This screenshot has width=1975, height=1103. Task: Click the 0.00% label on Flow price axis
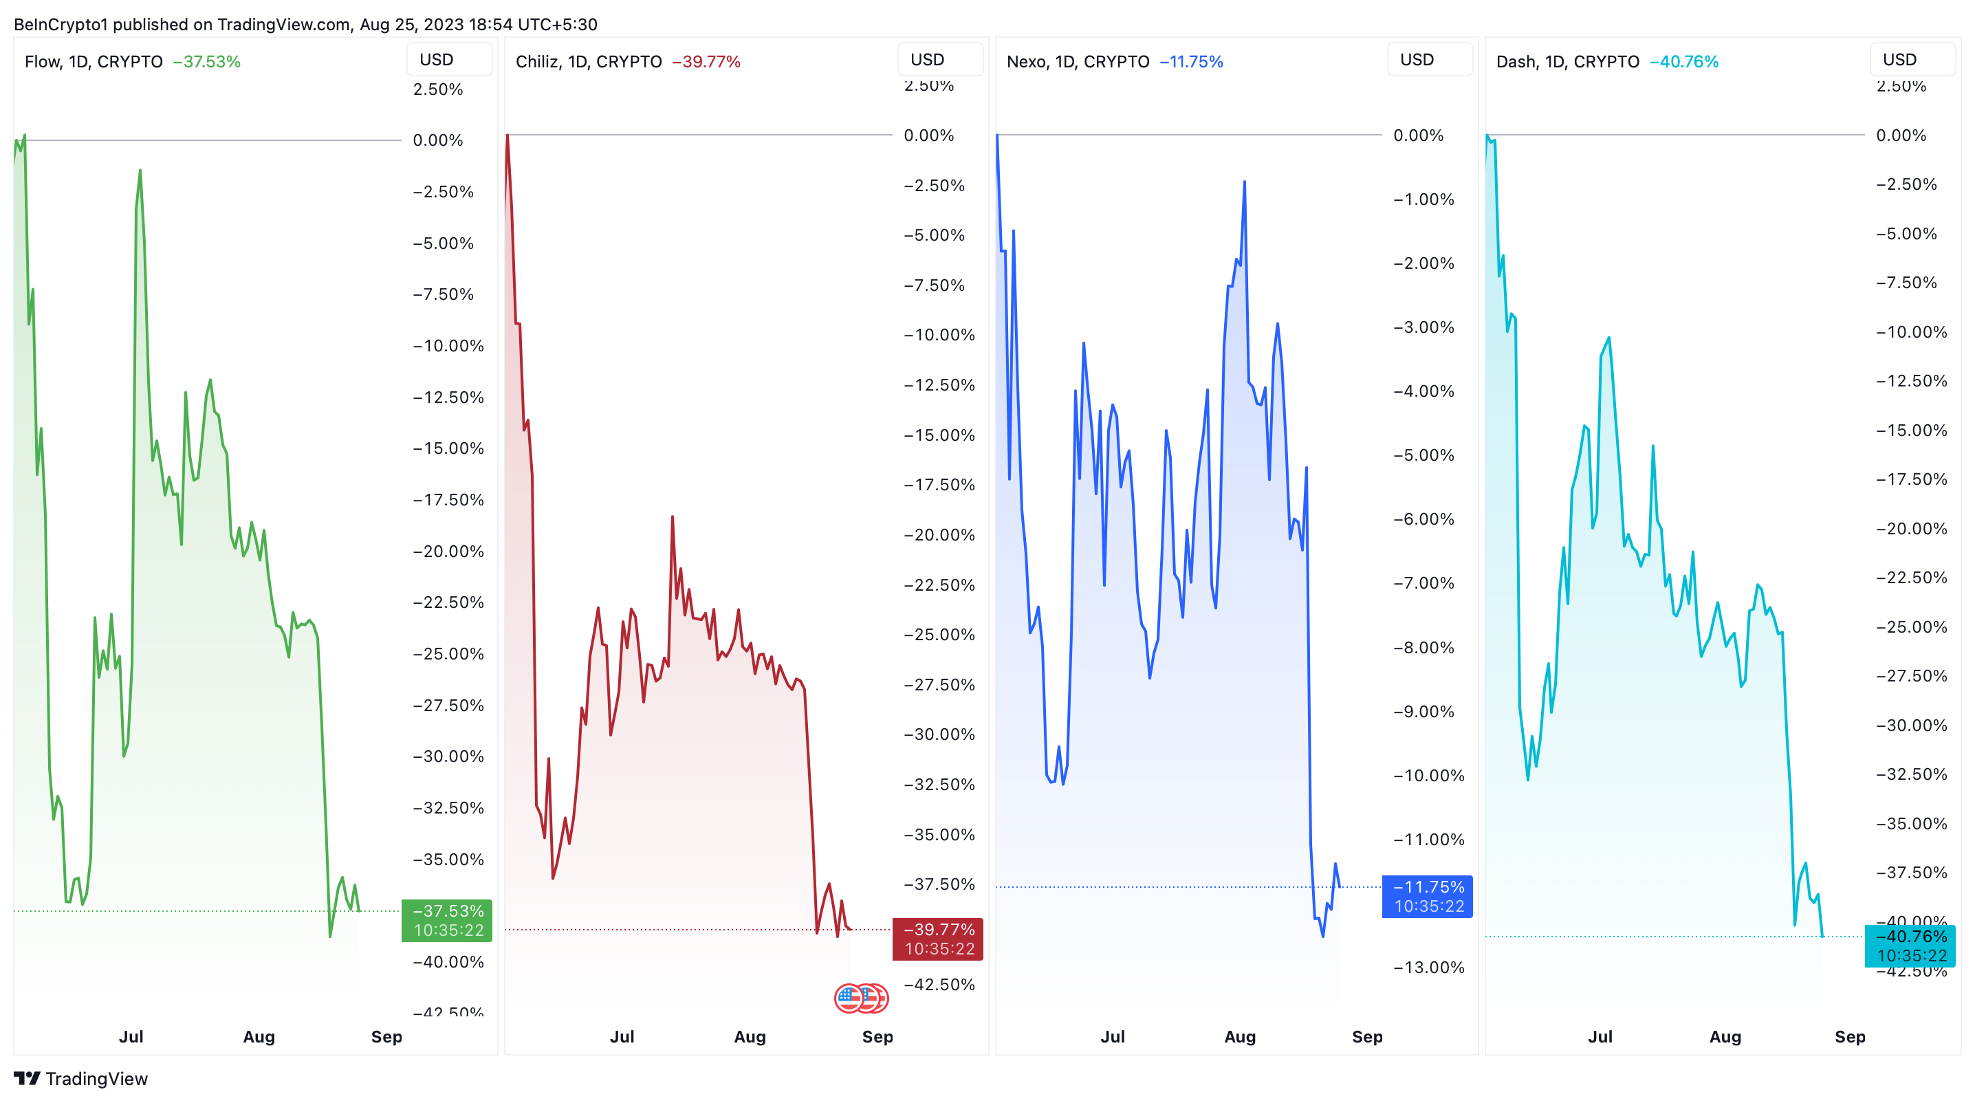click(438, 140)
